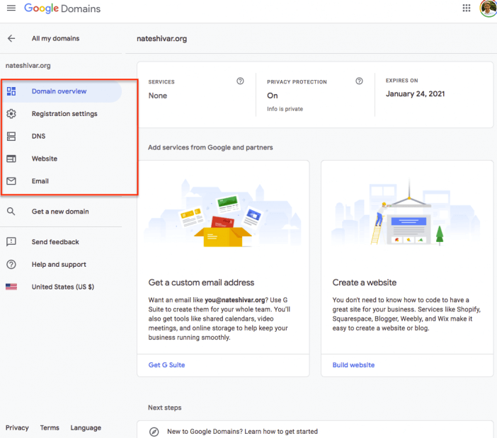Viewport: 497px width, 438px height.
Task: Select Domain overview in sidebar
Action: point(61,91)
